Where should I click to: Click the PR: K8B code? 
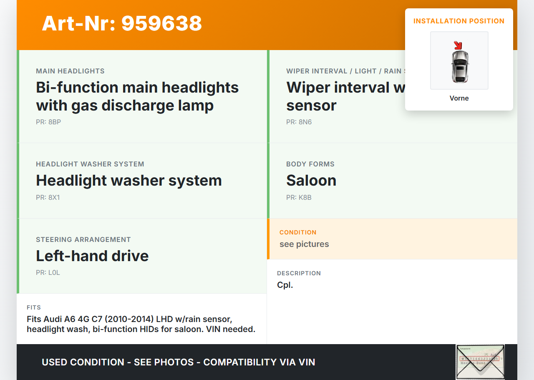click(x=299, y=197)
